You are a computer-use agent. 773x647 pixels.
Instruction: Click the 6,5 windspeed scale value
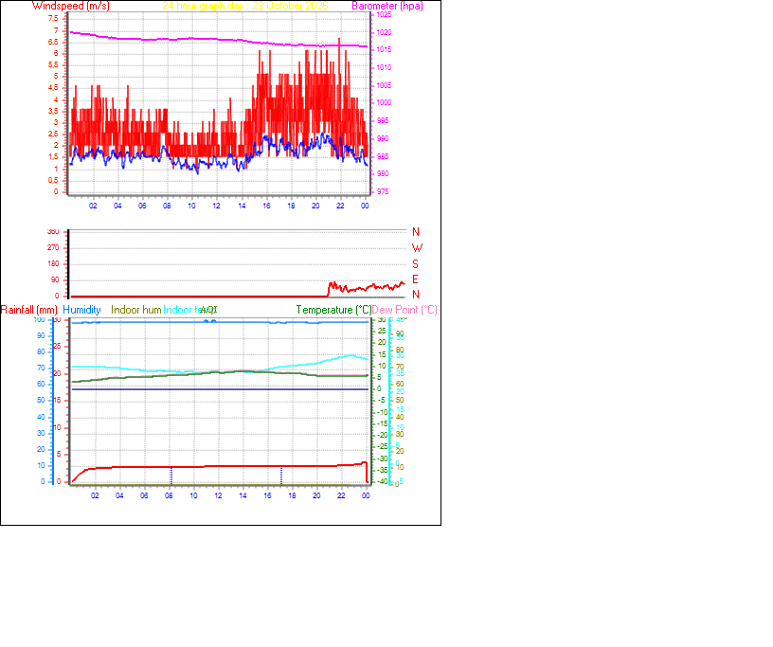(x=53, y=42)
